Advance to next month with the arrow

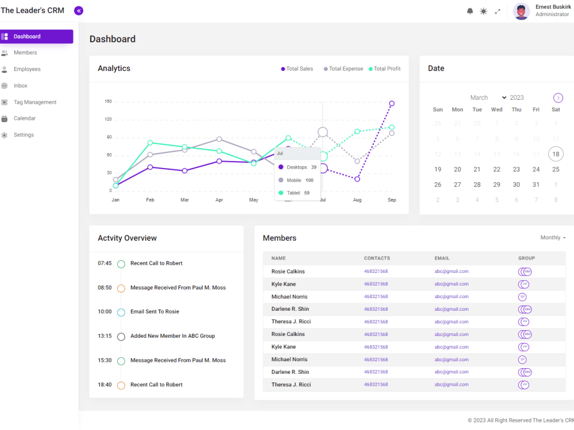557,97
